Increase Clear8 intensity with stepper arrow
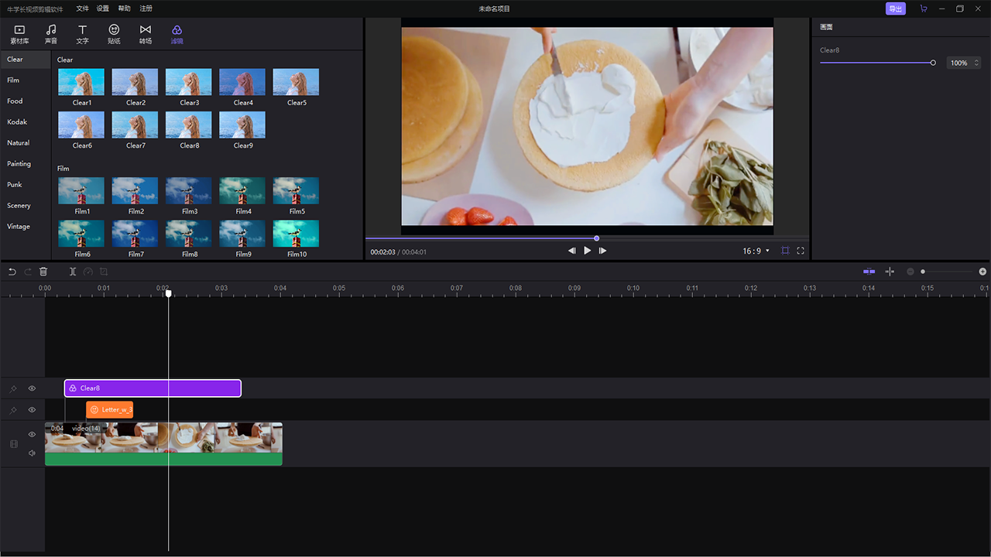The image size is (991, 557). (976, 60)
